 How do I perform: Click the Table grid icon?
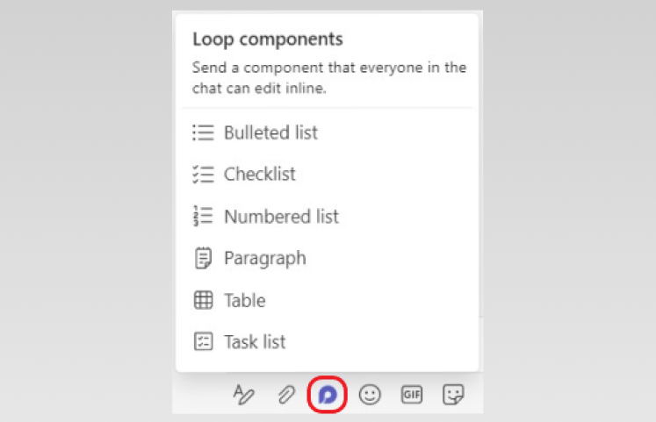(x=203, y=300)
